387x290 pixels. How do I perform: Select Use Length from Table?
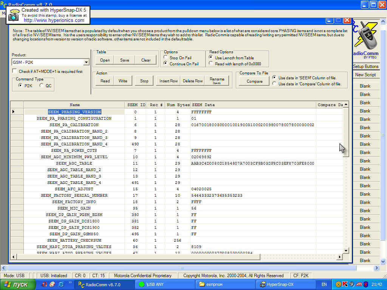(211, 57)
